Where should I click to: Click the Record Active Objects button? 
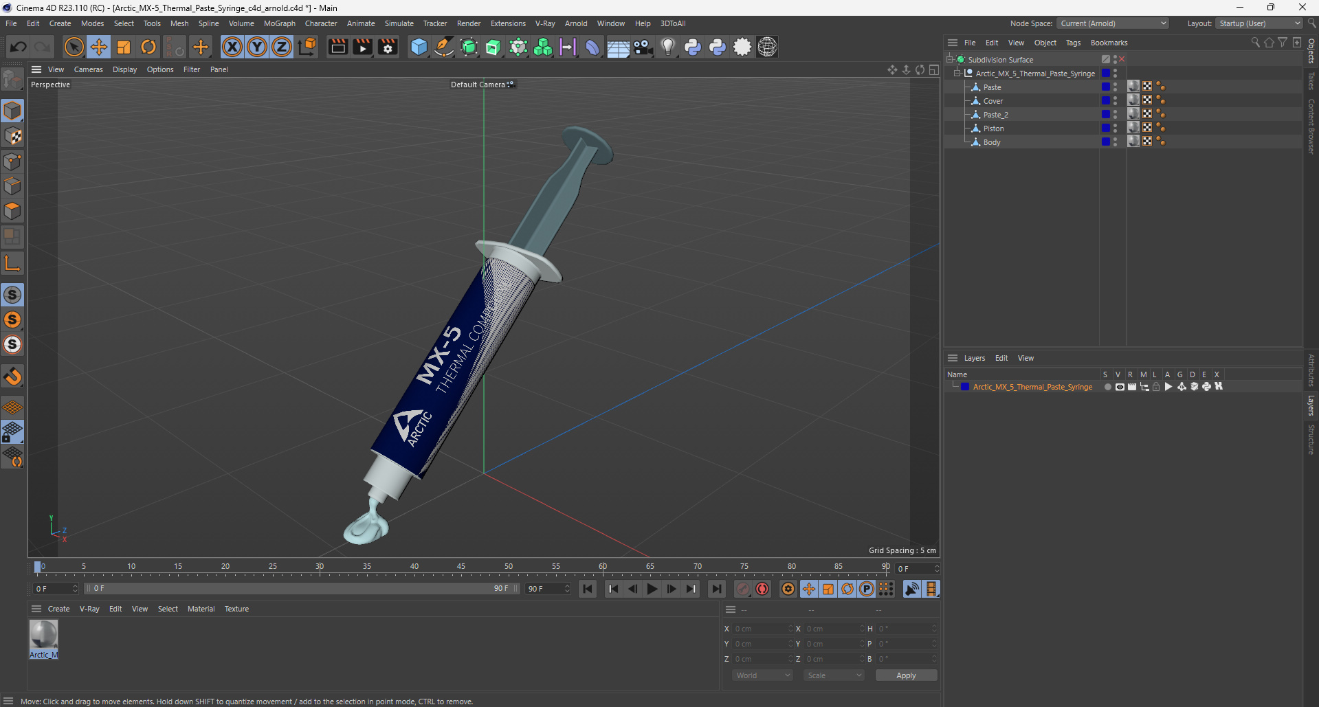743,589
